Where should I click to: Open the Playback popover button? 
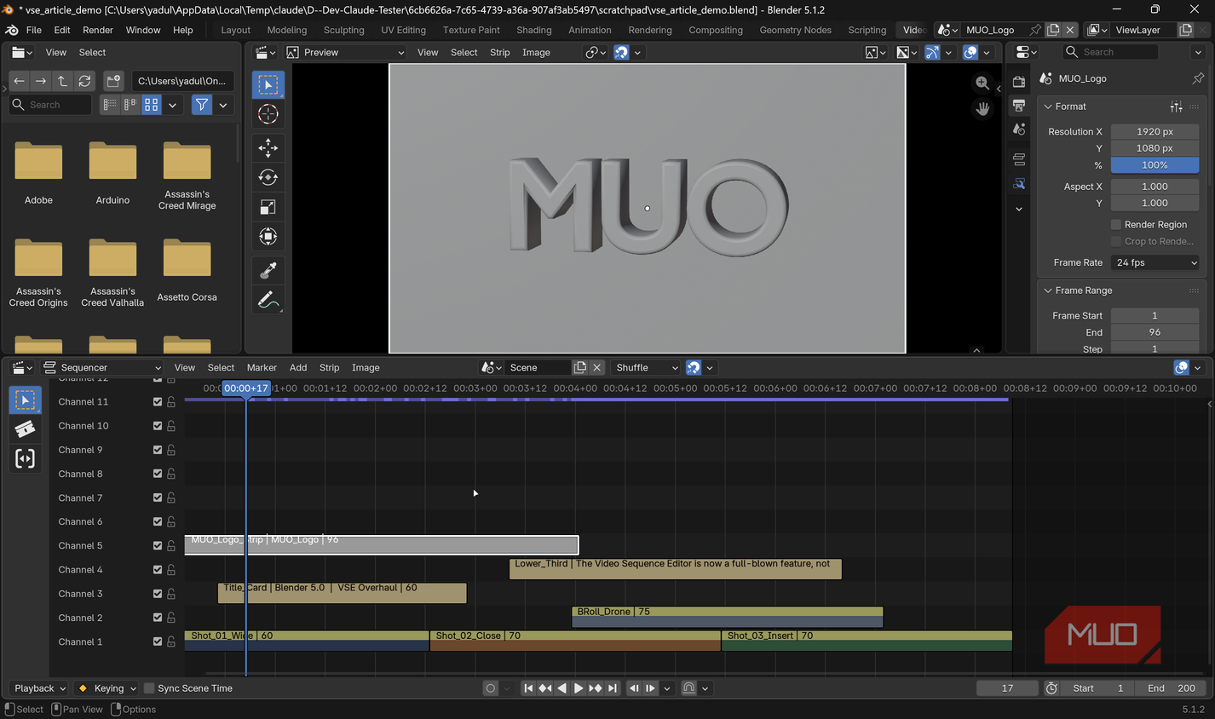pos(40,688)
